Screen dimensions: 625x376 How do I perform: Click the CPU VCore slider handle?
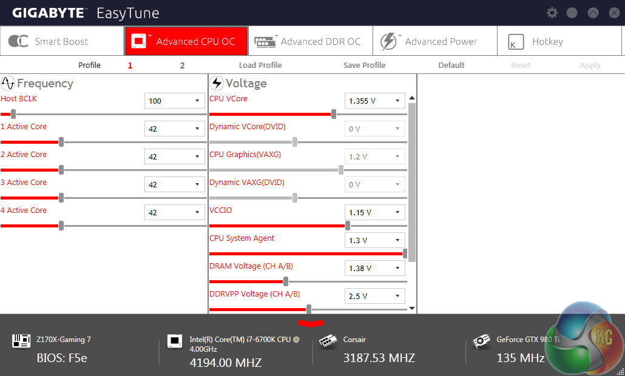point(334,114)
